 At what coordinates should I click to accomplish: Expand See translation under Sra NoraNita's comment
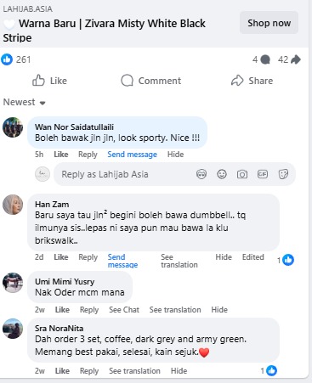[134, 371]
